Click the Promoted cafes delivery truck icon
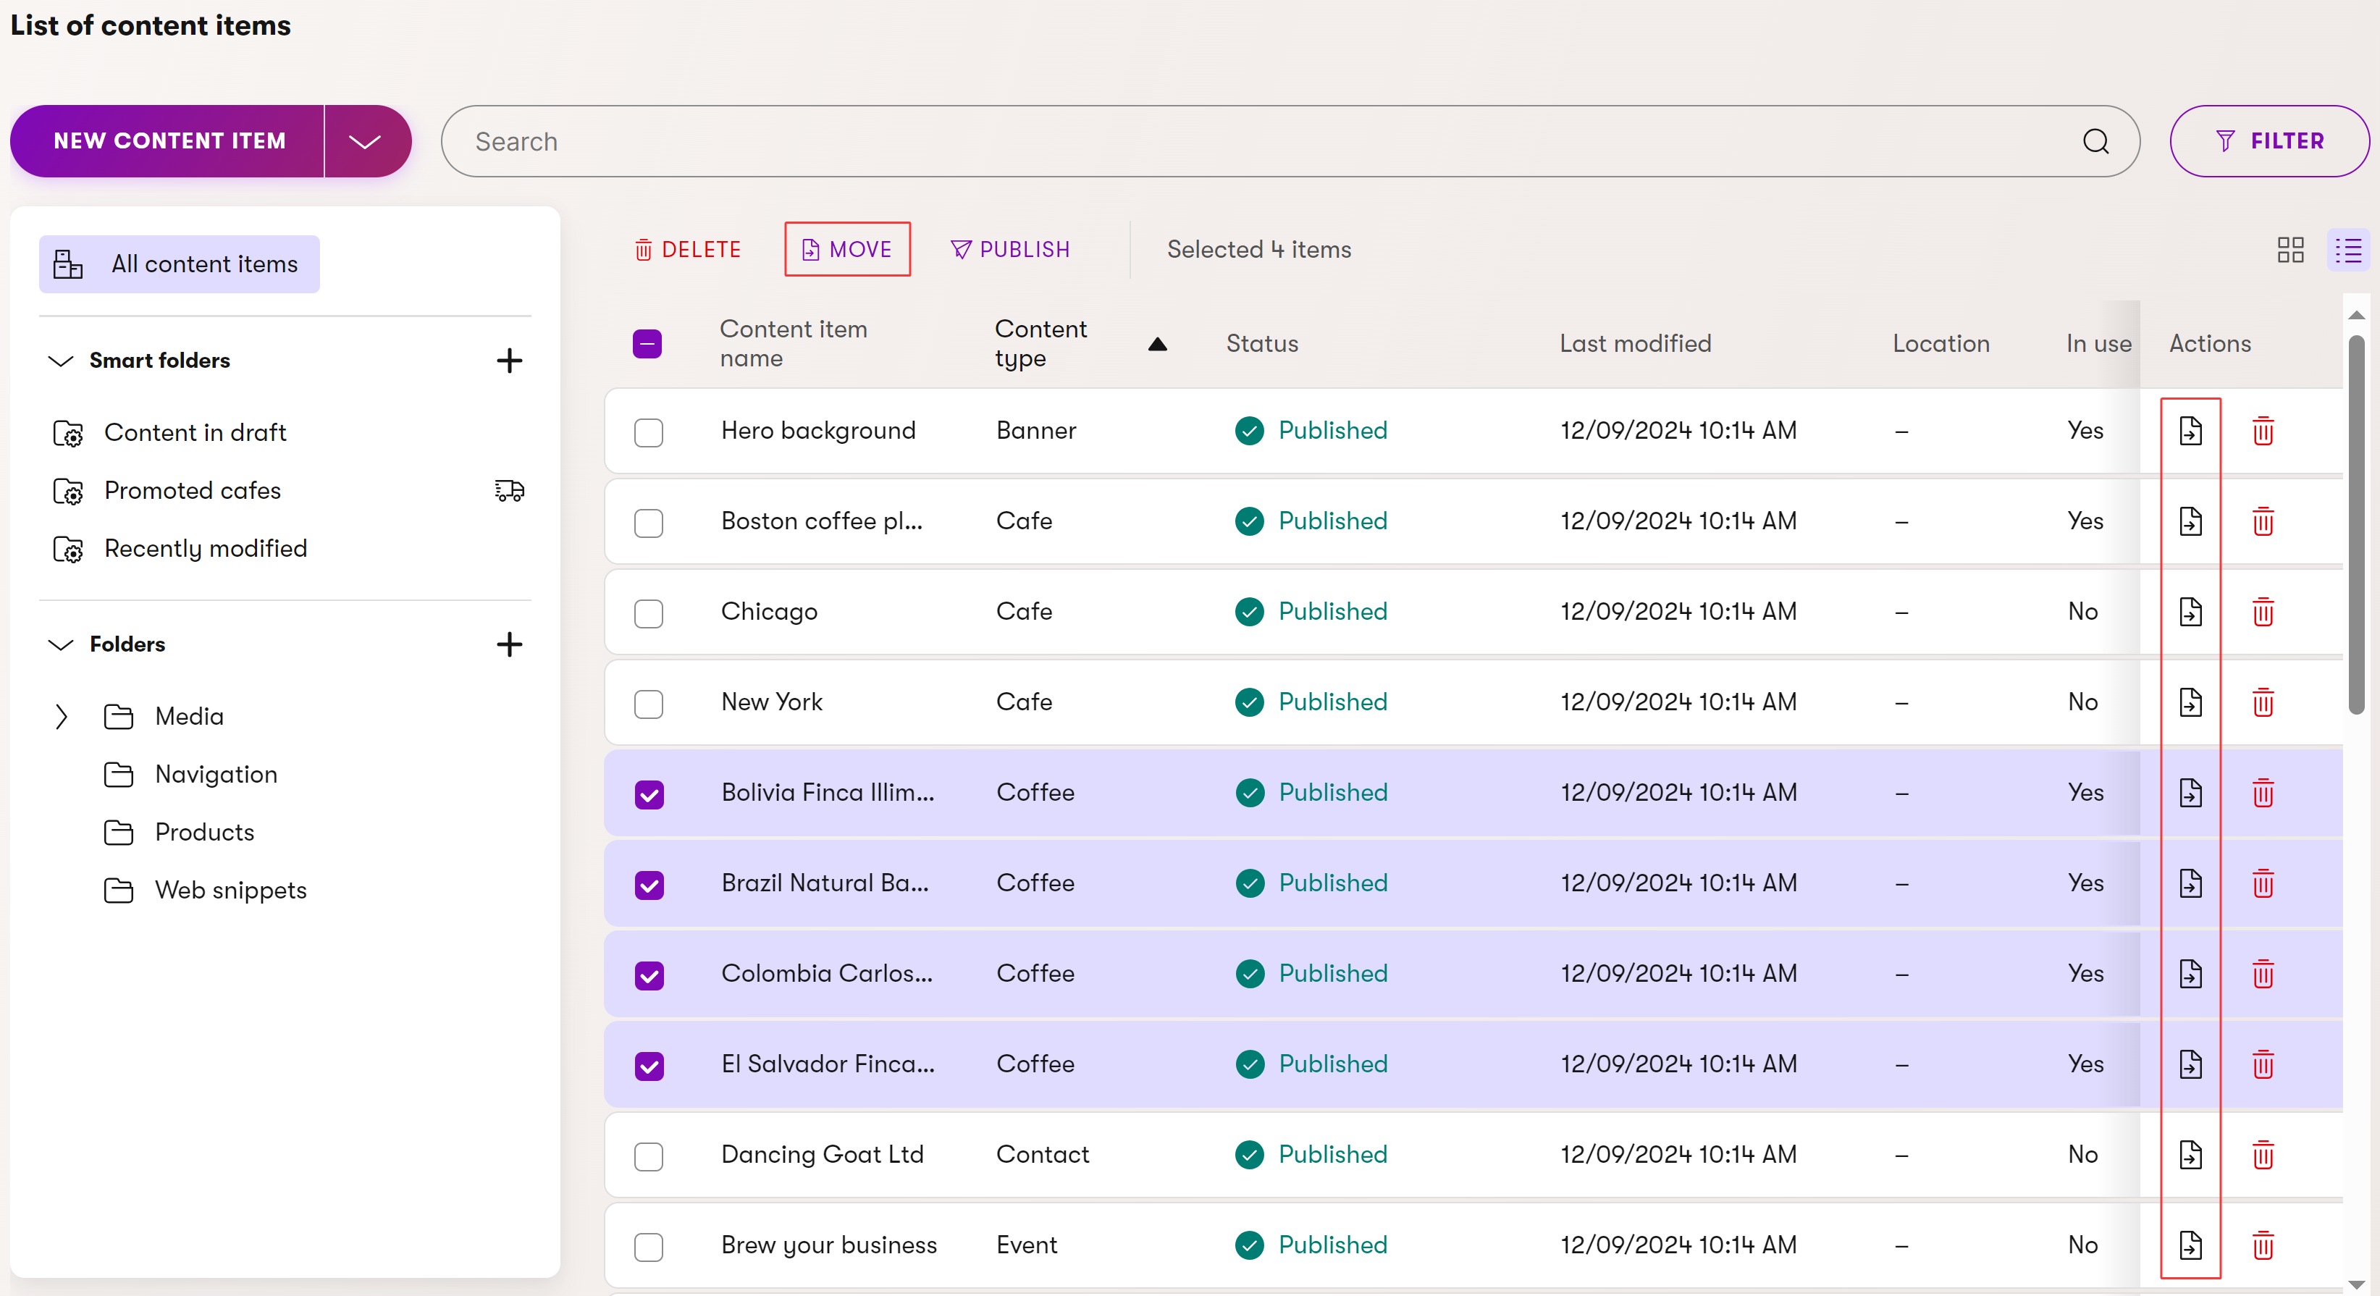The height and width of the screenshot is (1296, 2380). pyautogui.click(x=509, y=490)
